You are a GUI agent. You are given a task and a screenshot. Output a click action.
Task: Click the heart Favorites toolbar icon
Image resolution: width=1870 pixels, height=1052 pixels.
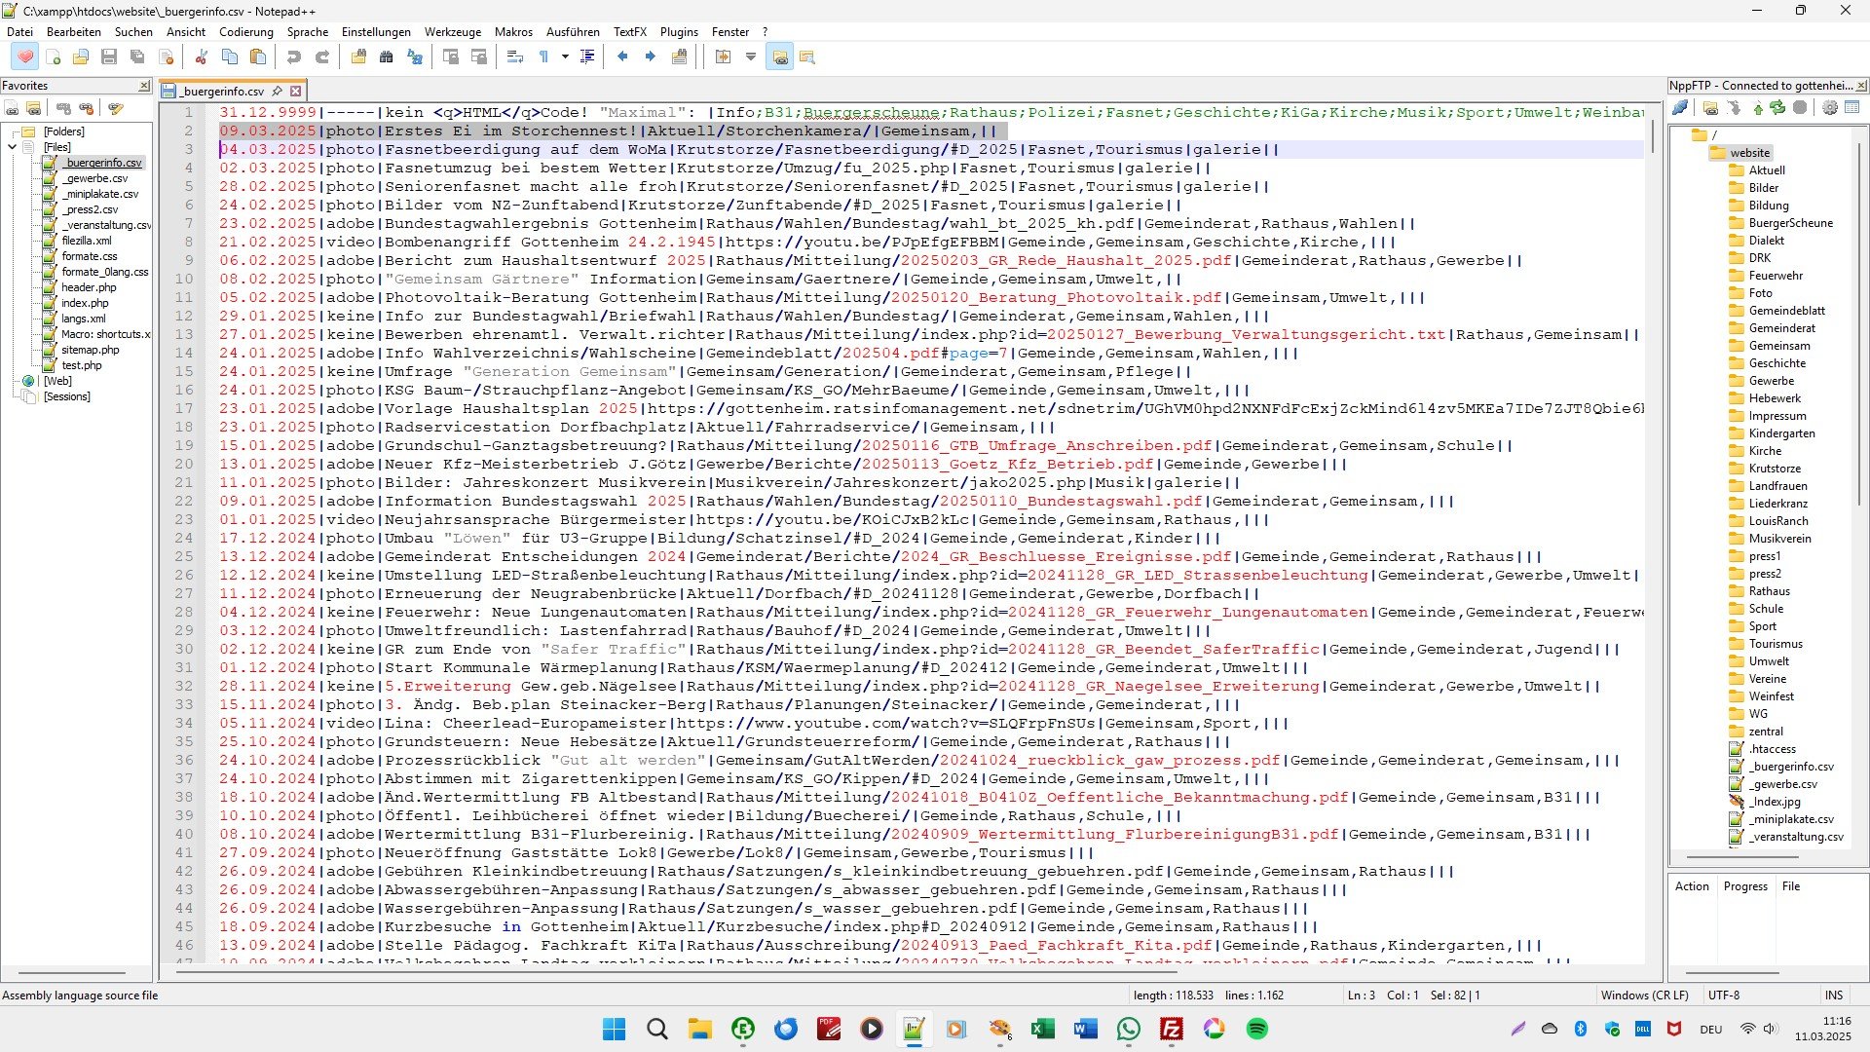click(25, 57)
